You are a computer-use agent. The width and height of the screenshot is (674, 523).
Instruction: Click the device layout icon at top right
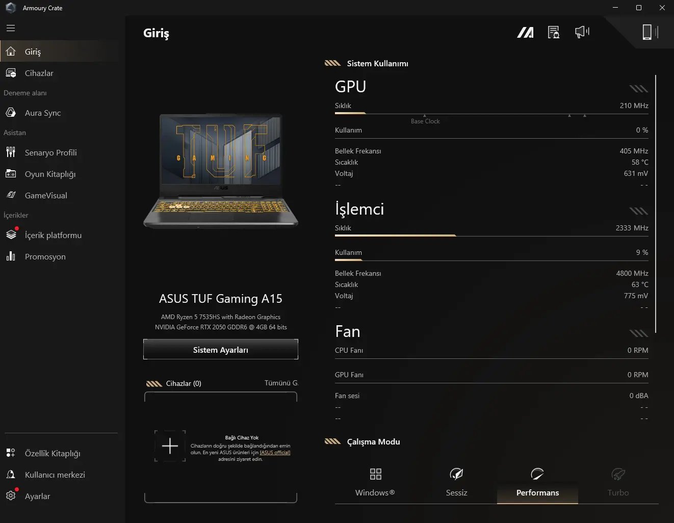pos(650,32)
